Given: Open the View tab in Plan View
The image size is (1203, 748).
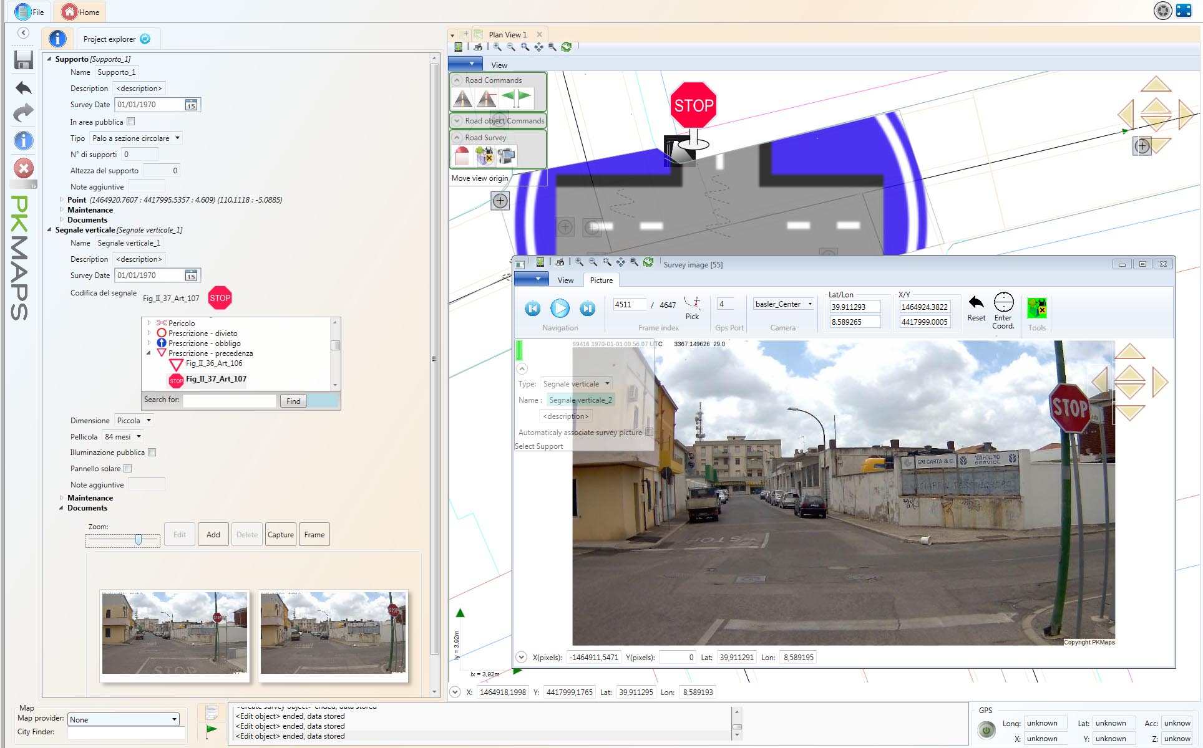Looking at the screenshot, I should pyautogui.click(x=499, y=65).
